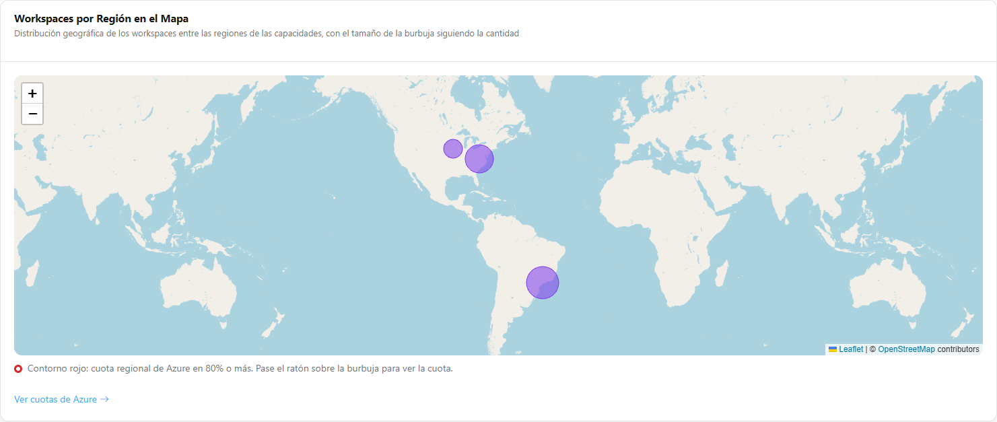Click the title Workspaces por Región en el Mapa
The height and width of the screenshot is (422, 997).
101,19
